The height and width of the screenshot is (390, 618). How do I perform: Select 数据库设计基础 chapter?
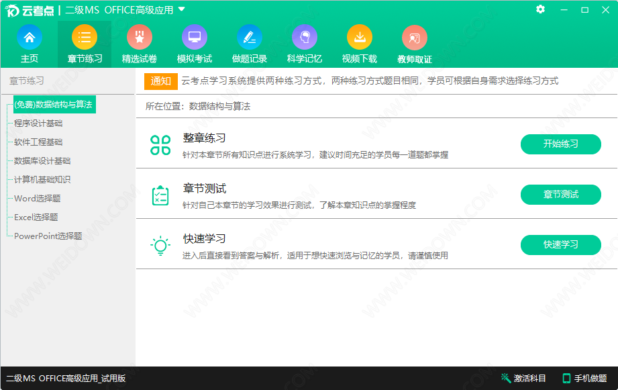click(x=42, y=161)
